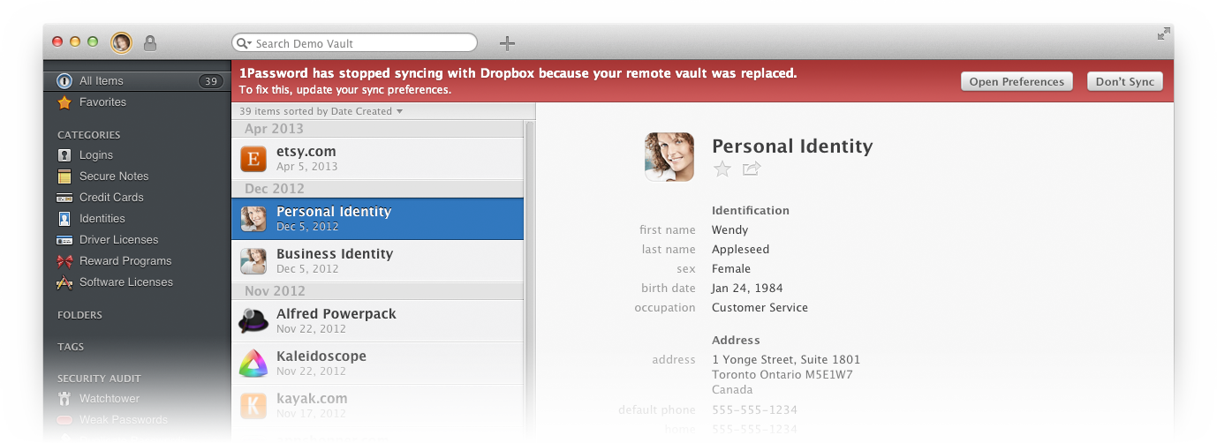
Task: Add a new item with plus button
Action: click(507, 42)
